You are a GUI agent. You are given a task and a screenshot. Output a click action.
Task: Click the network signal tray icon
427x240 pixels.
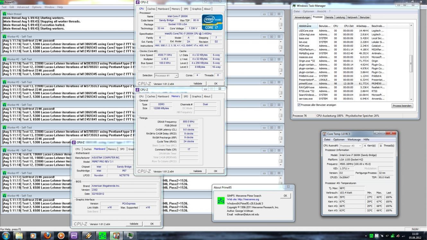tap(404, 236)
